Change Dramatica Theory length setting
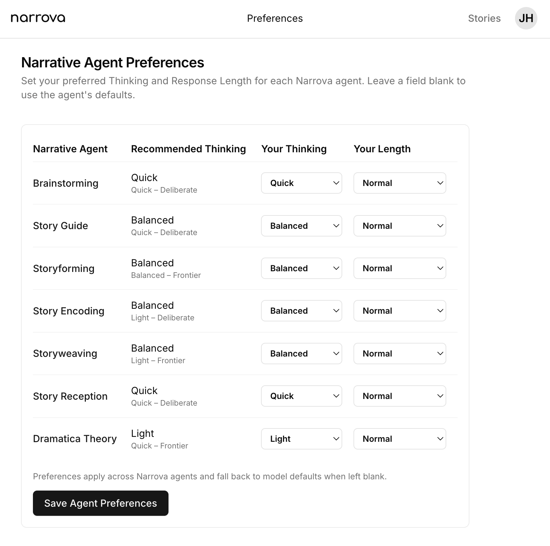550x546 pixels. click(399, 439)
